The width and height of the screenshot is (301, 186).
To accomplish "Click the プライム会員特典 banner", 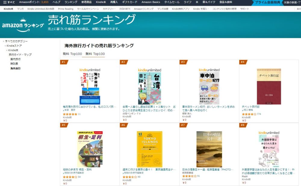I will point(268,2).
